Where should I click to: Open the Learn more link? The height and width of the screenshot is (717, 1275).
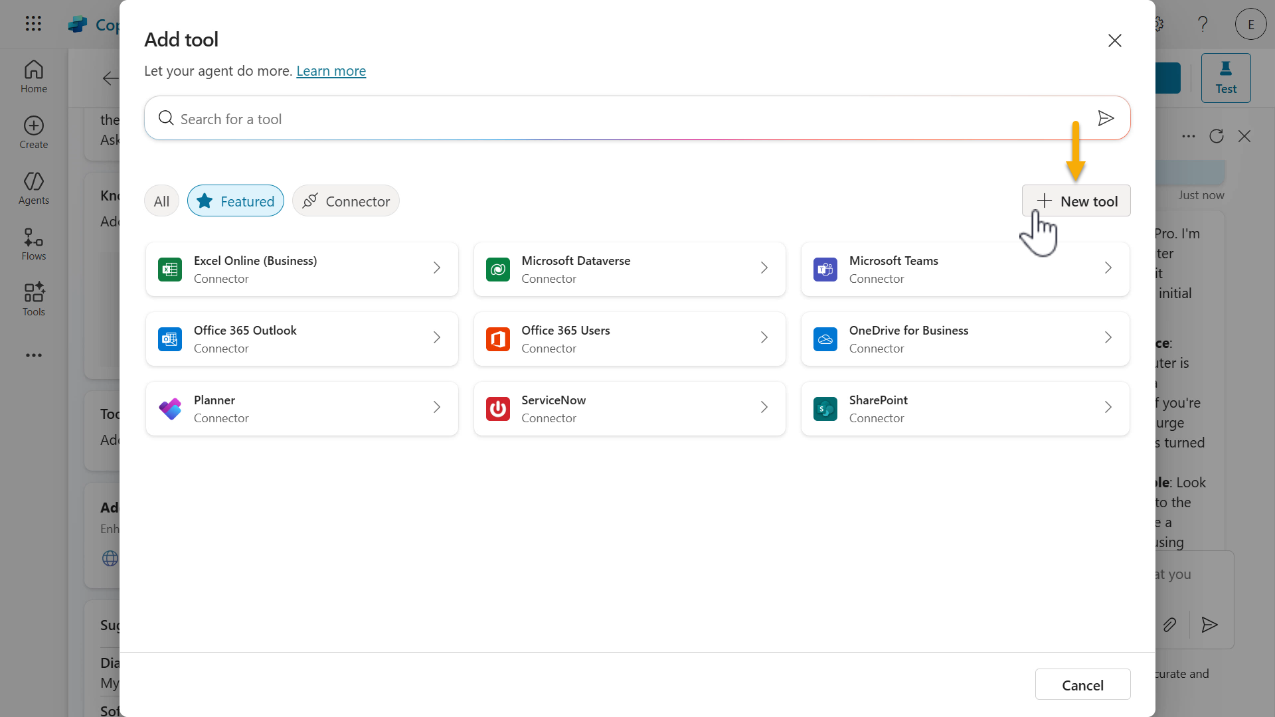(331, 70)
